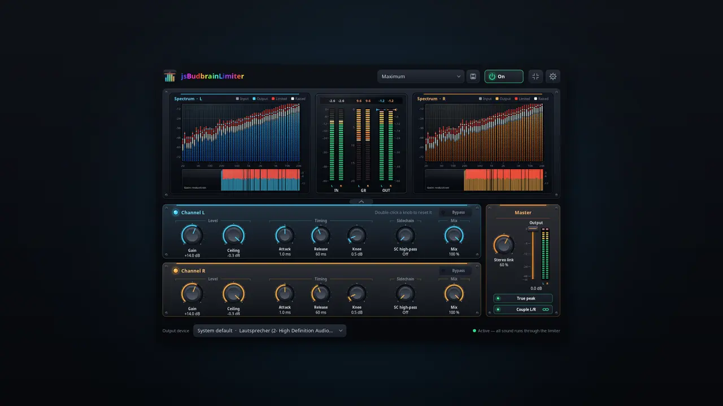
Task: Click the left Gain reduction history strip
Action: click(x=241, y=180)
